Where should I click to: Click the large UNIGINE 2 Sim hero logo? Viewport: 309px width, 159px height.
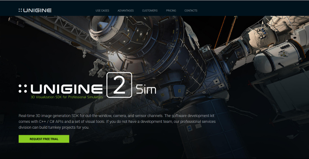pyautogui.click(x=87, y=85)
